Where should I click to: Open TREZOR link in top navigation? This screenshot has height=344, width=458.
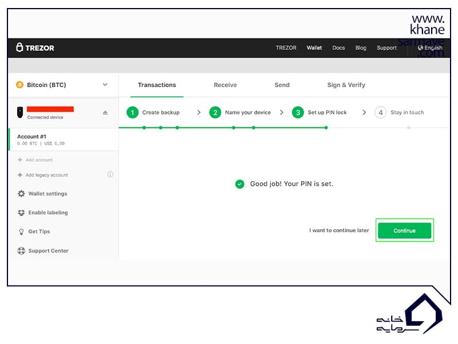tap(286, 48)
